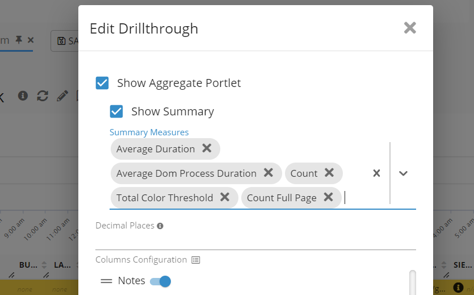Remove the Count measure tag
Screen dimensions: 474x295
(329, 173)
